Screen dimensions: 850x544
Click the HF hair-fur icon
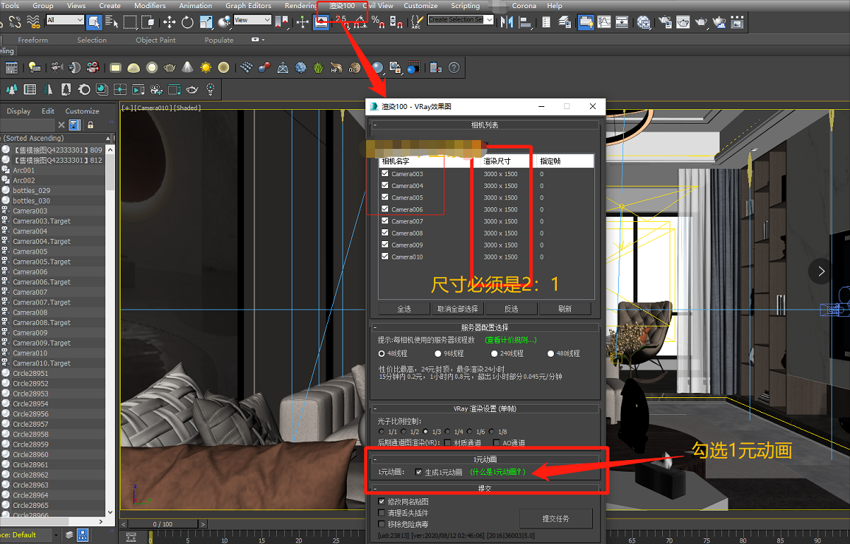[336, 67]
